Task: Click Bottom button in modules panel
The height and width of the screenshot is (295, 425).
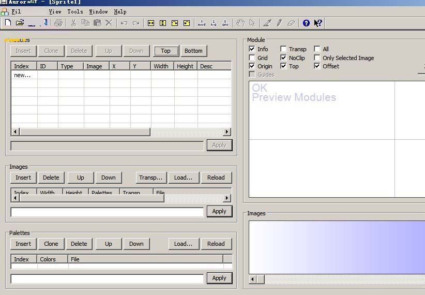Action: click(x=193, y=51)
